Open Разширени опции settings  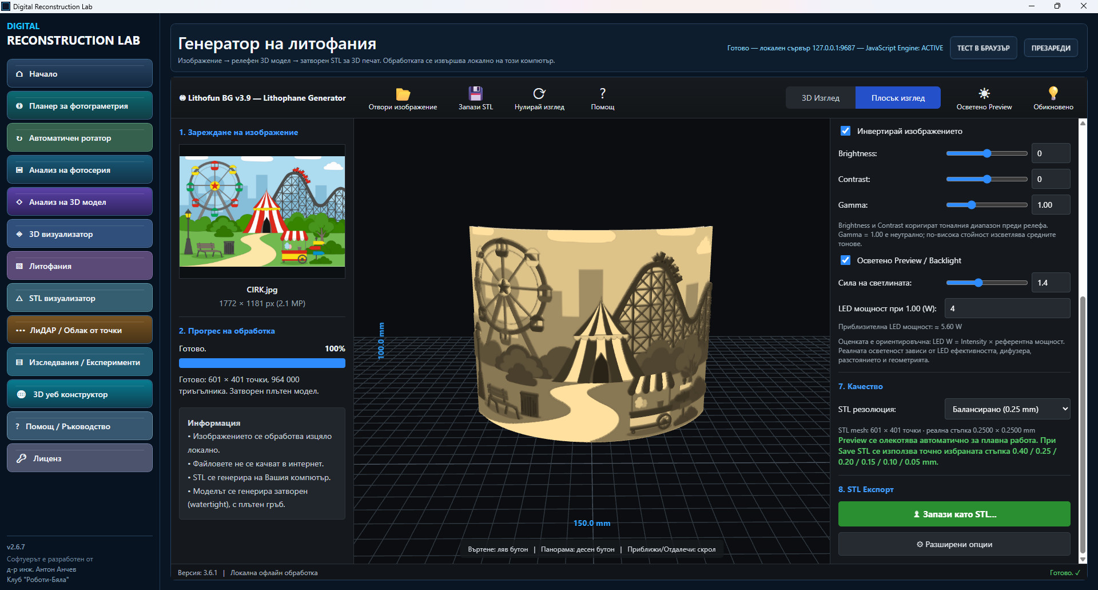(954, 544)
